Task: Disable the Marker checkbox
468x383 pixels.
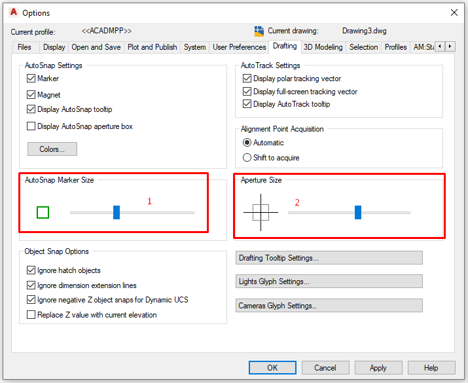Action: pos(31,79)
